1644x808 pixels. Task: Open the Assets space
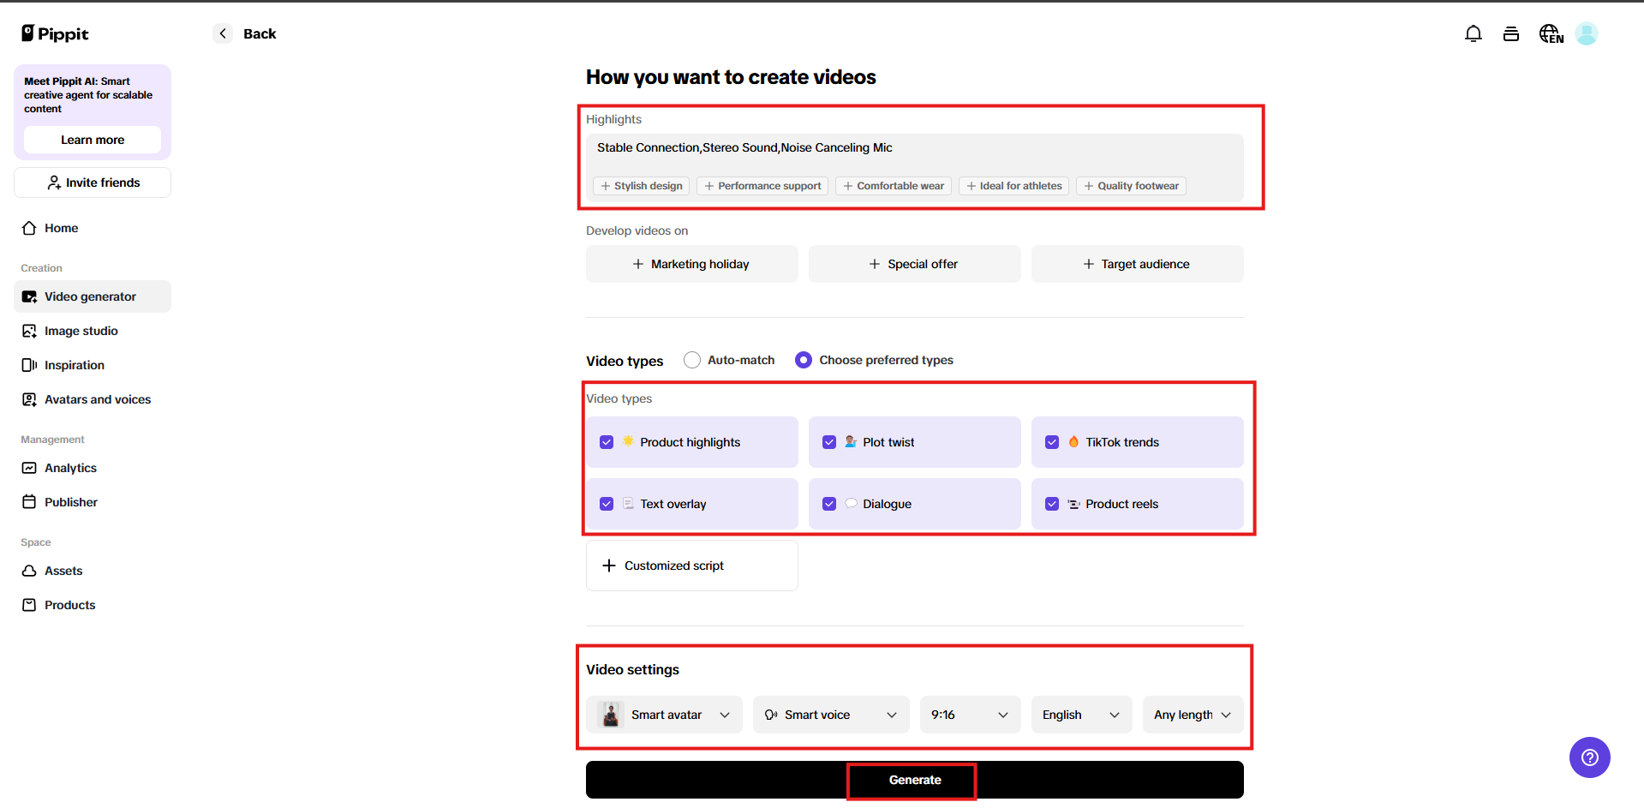coord(63,570)
